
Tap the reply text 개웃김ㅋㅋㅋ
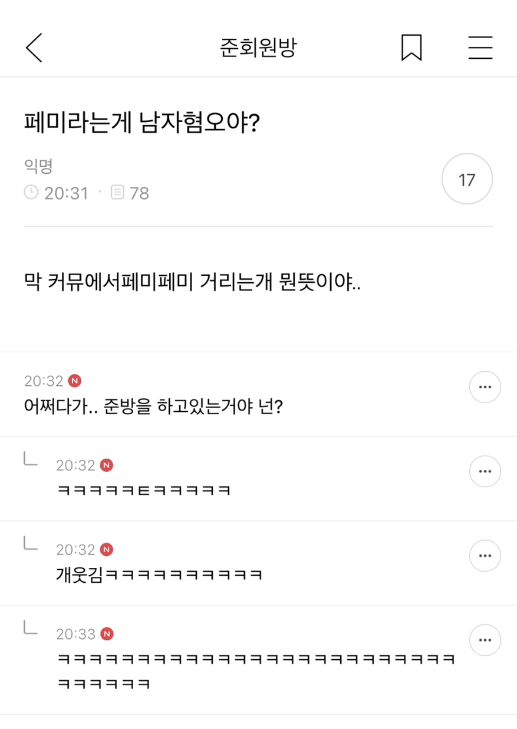(x=159, y=575)
